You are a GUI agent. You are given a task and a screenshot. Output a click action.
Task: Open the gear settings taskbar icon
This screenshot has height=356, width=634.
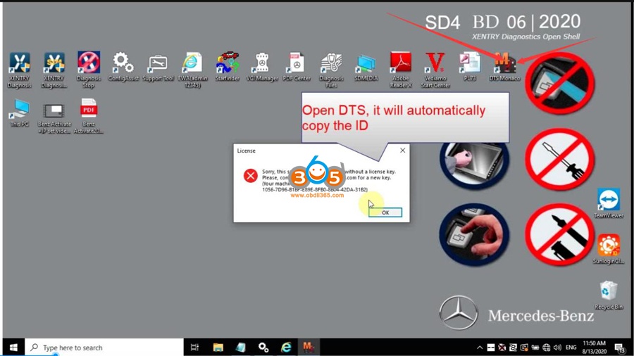click(x=263, y=347)
